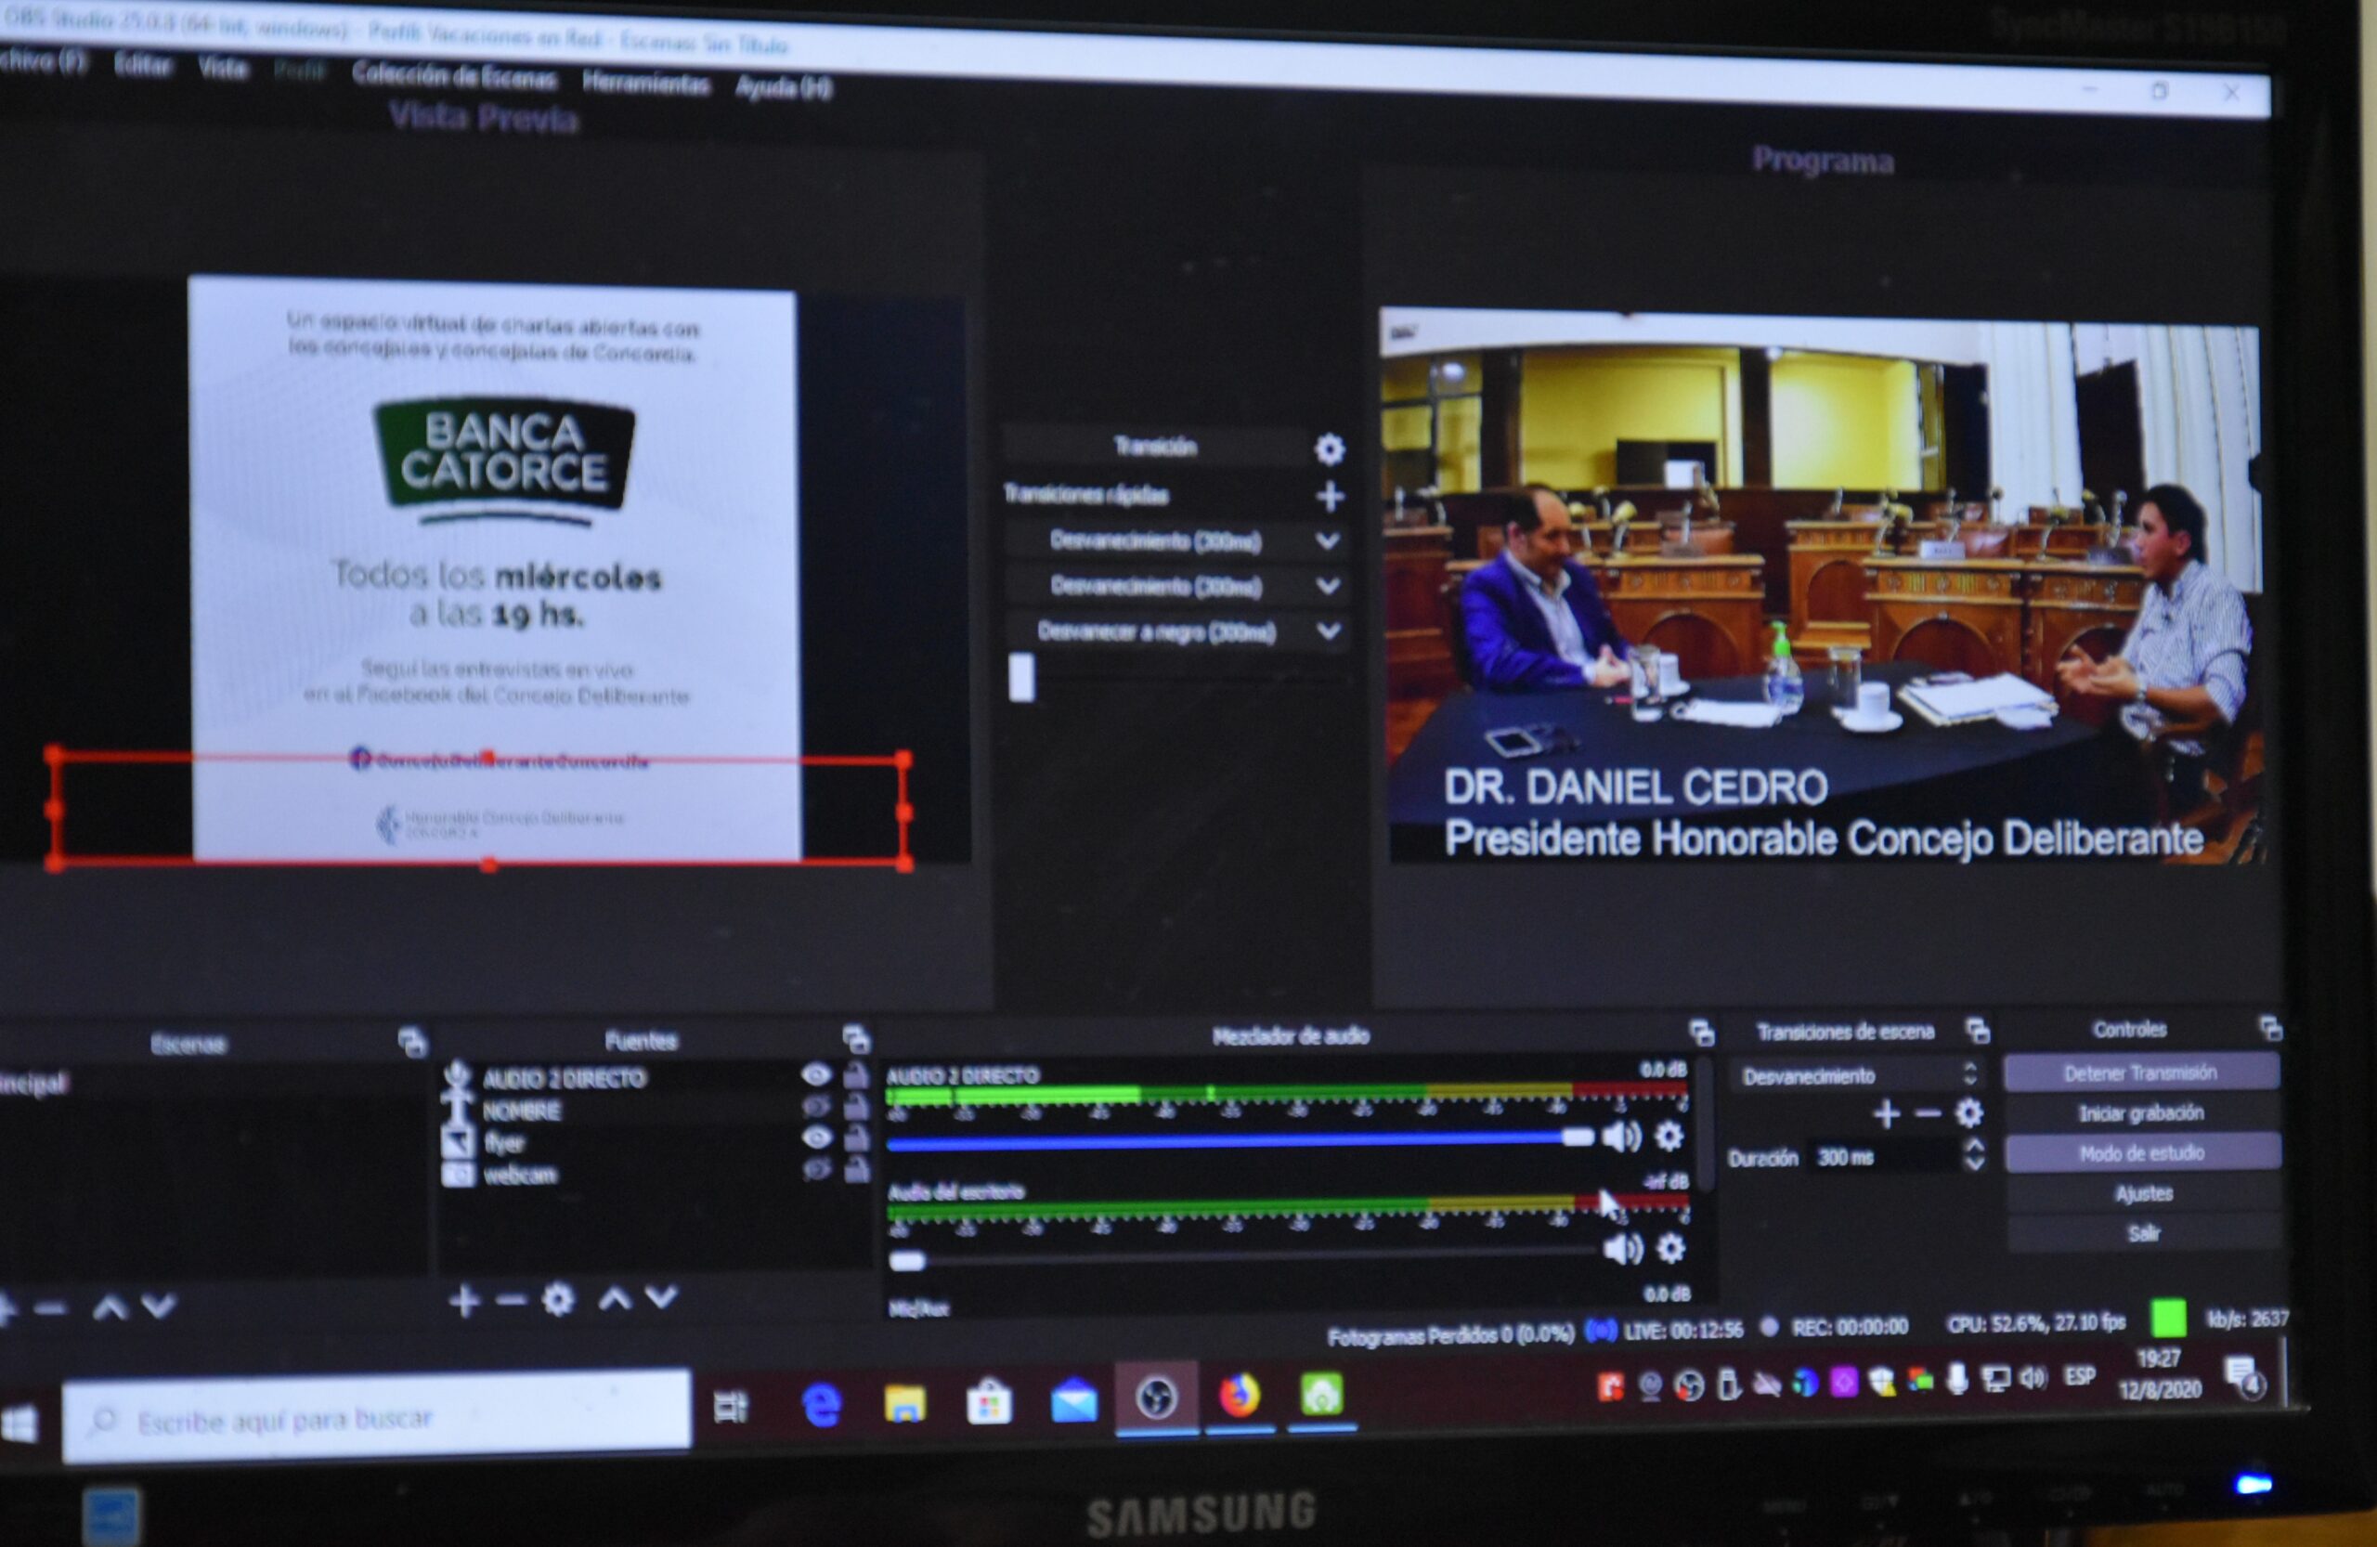Remove scene transition with minus icon
The image size is (2377, 1547).
[x=1929, y=1113]
